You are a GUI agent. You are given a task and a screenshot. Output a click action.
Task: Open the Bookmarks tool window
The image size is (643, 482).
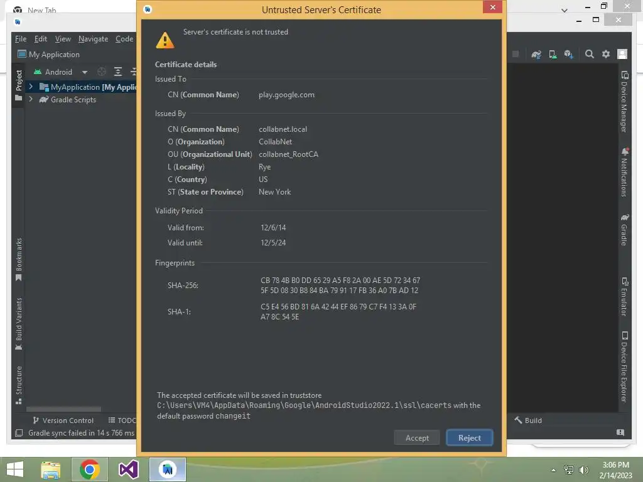18,260
